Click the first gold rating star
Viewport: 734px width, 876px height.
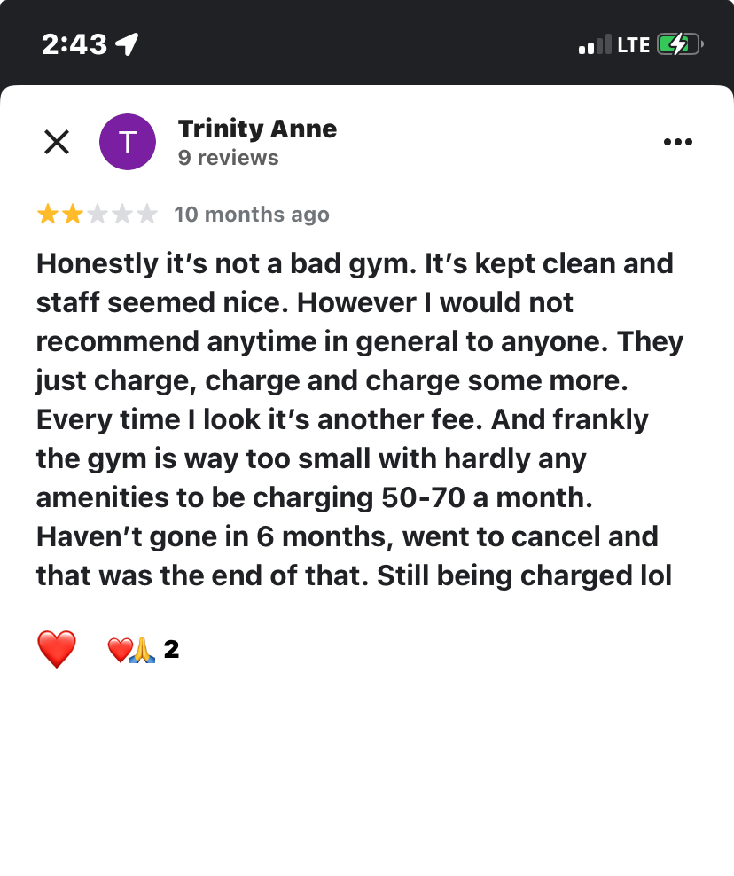47,215
